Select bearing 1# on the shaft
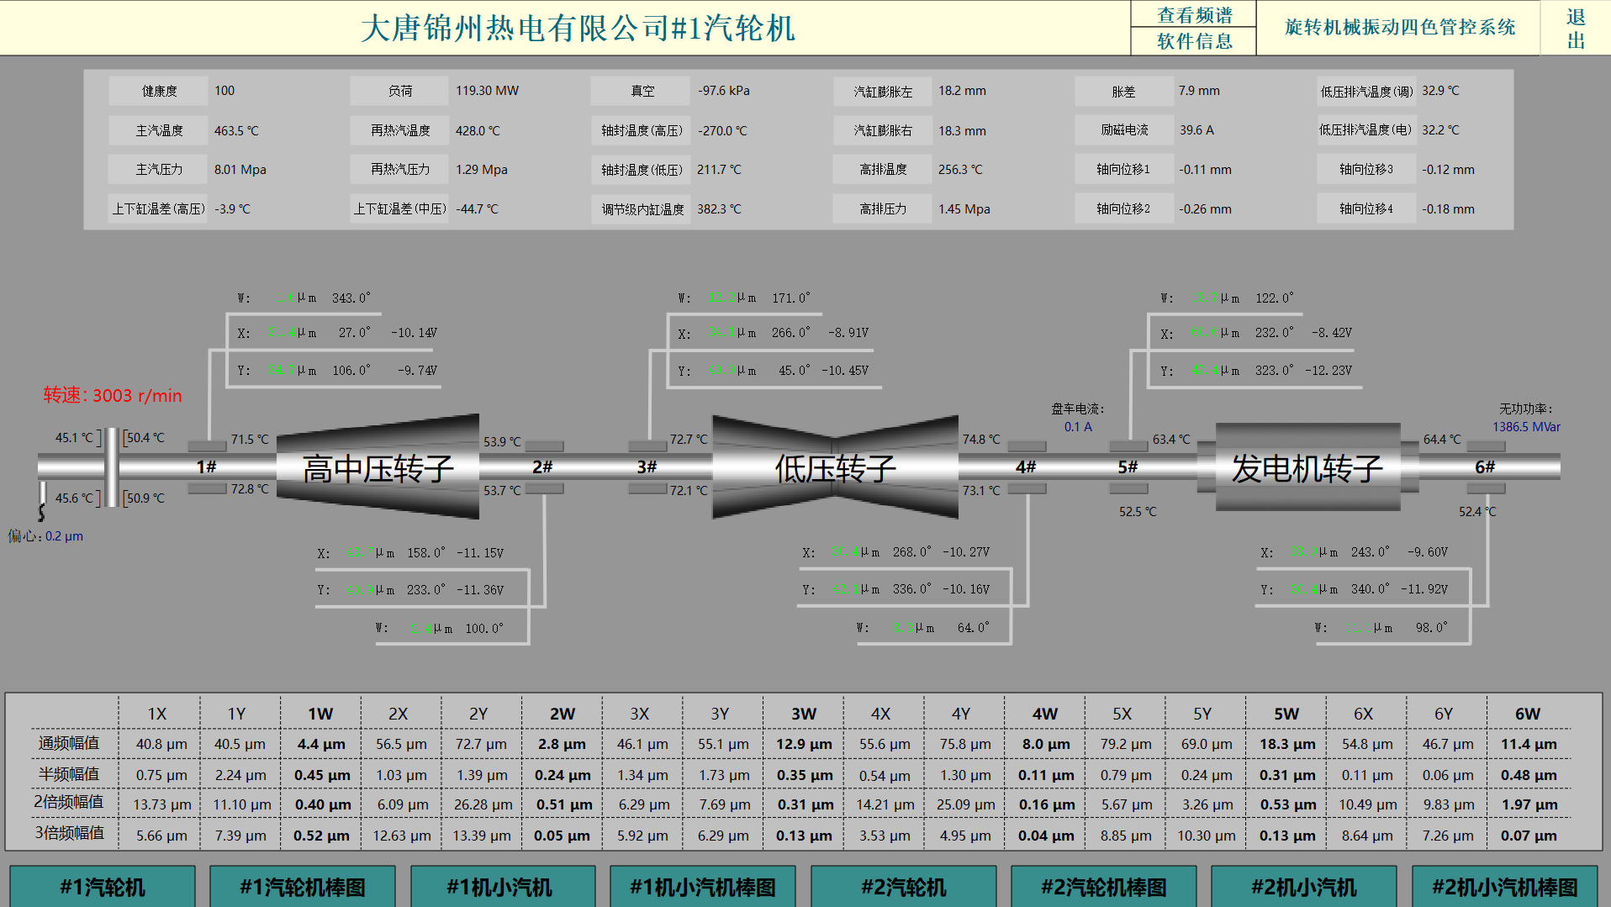Viewport: 1611px width, 907px height. point(206,467)
